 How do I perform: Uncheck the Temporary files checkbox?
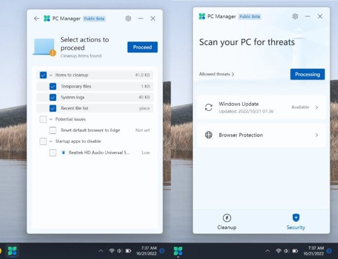53,86
